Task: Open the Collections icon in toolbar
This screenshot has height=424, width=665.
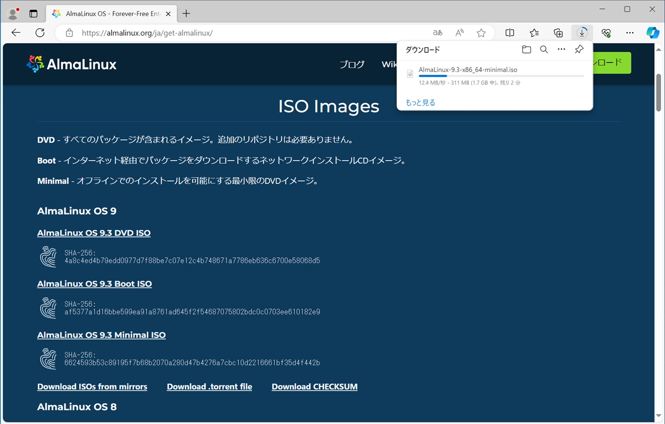Action: click(x=558, y=33)
